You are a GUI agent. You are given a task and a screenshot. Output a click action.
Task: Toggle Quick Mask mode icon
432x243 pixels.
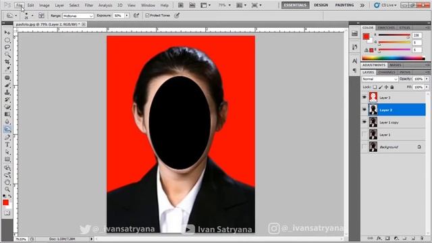pos(7,213)
